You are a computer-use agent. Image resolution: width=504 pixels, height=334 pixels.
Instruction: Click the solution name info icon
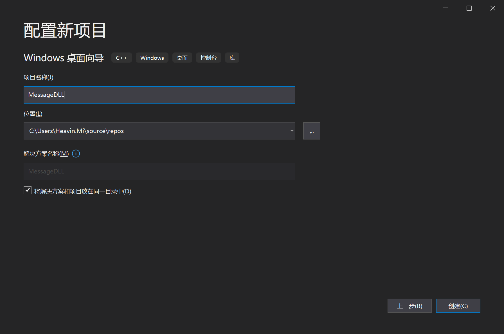point(76,154)
